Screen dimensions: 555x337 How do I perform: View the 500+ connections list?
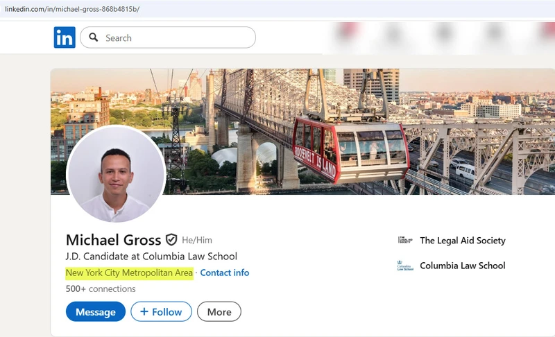[x=101, y=288]
